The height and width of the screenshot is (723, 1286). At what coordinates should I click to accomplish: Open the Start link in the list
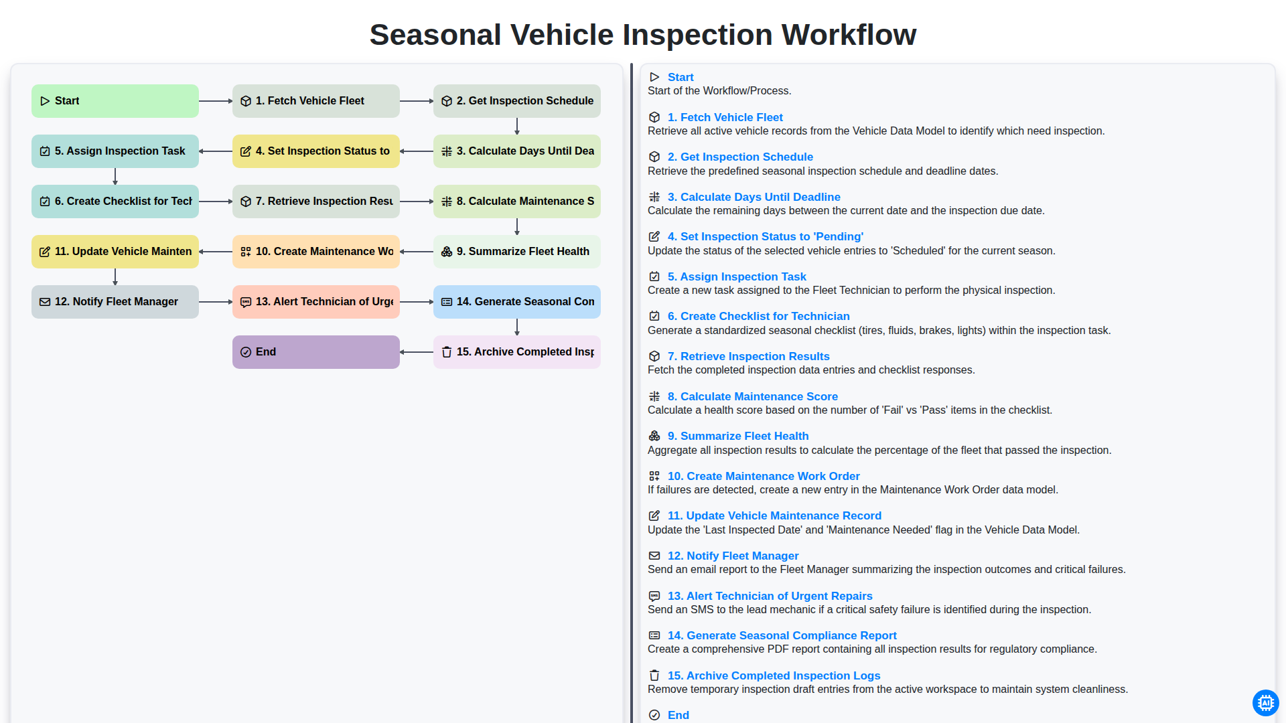click(x=681, y=77)
